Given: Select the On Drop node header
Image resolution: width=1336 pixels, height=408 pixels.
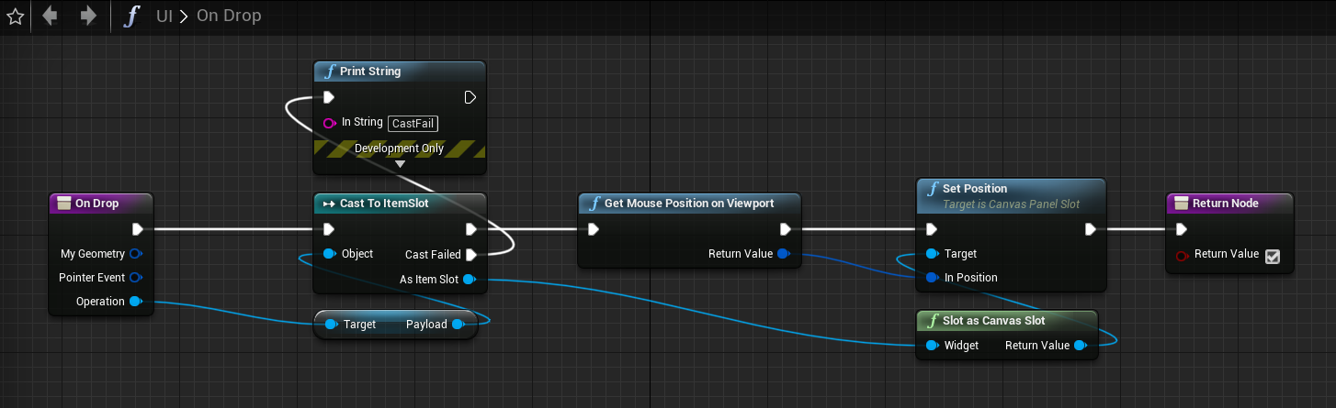Looking at the screenshot, I should (x=100, y=204).
